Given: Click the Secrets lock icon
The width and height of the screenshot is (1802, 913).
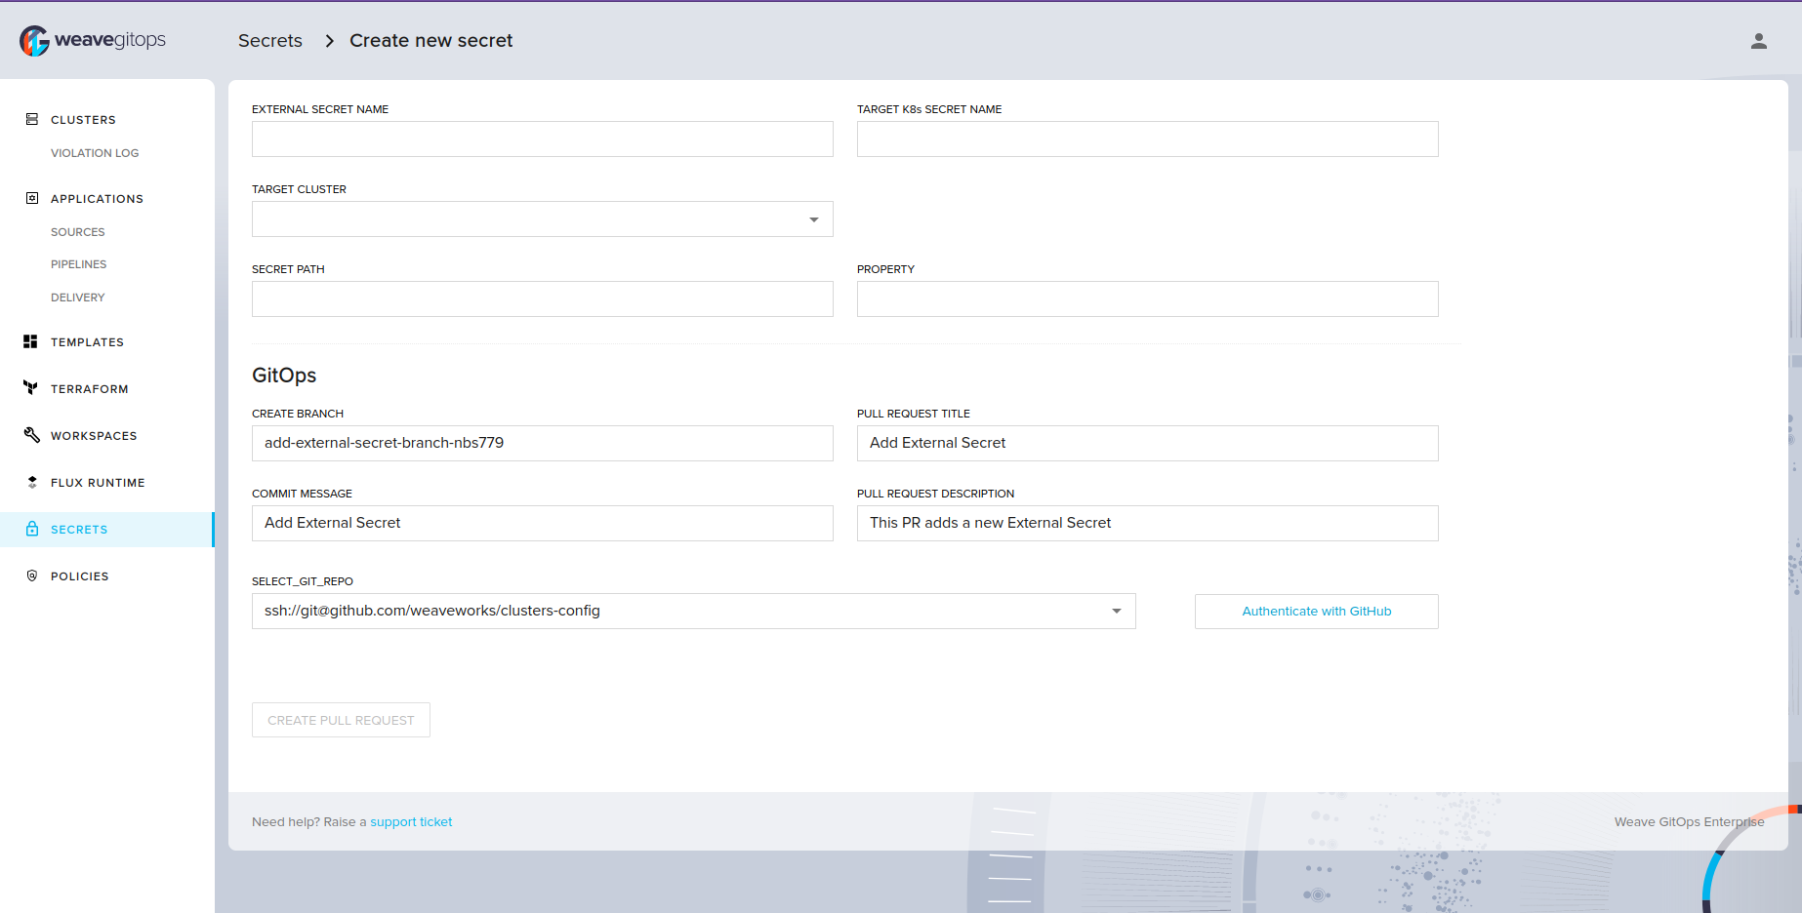Looking at the screenshot, I should (32, 529).
